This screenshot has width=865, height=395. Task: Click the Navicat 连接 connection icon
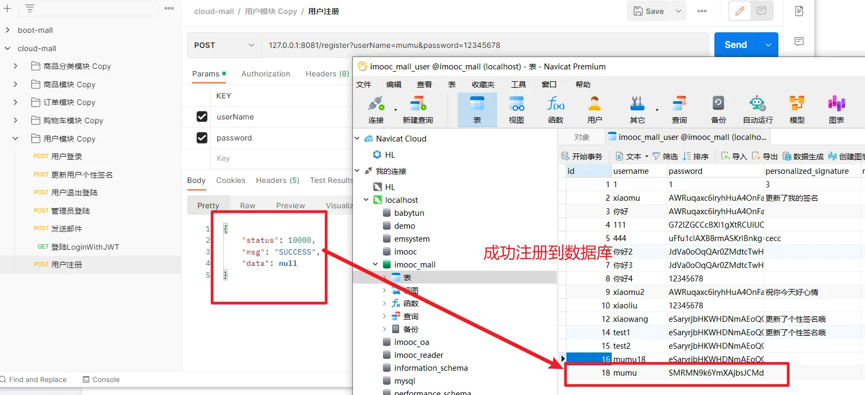pos(376,103)
